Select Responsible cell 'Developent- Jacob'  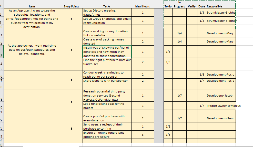tap(221, 96)
